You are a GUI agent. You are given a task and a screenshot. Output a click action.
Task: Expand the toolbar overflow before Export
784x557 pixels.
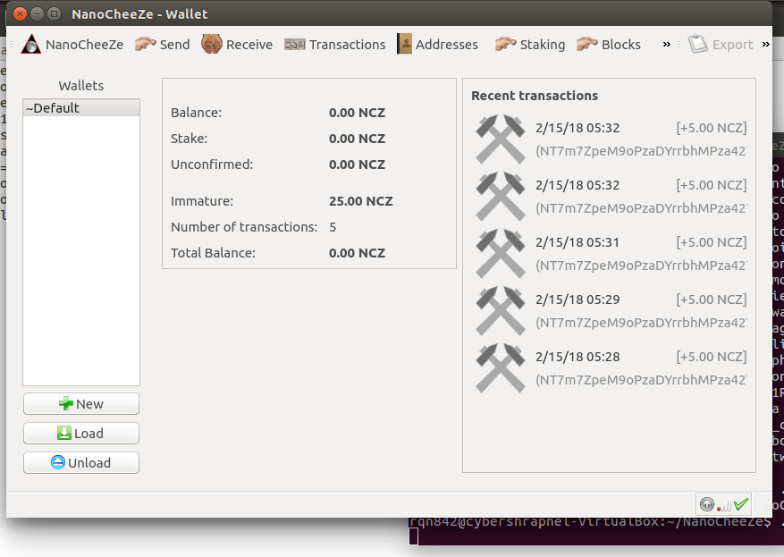click(x=667, y=45)
